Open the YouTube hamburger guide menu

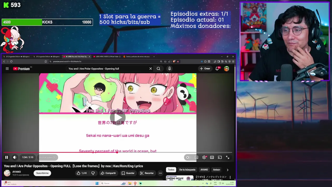point(7,69)
